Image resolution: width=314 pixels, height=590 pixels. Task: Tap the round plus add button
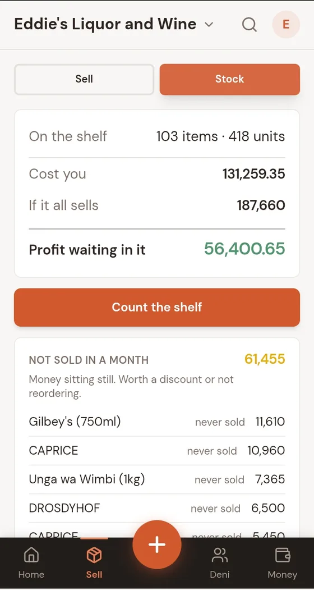[157, 545]
